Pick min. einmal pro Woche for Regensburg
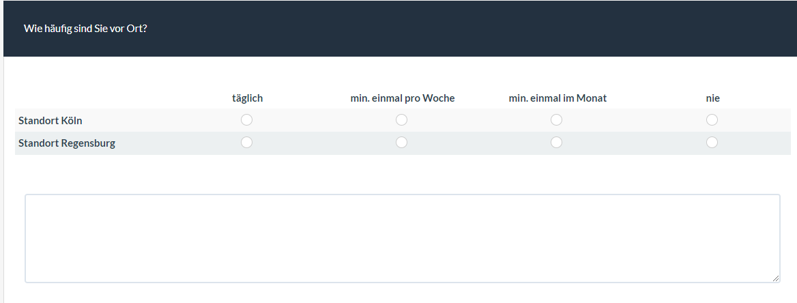This screenshot has width=797, height=303. (x=402, y=143)
